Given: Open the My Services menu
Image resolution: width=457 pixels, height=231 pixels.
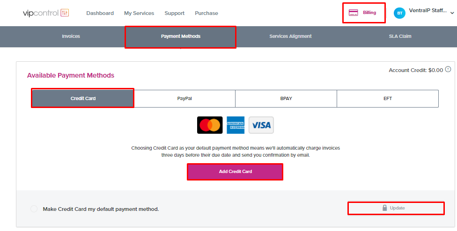Looking at the screenshot, I should click(139, 13).
